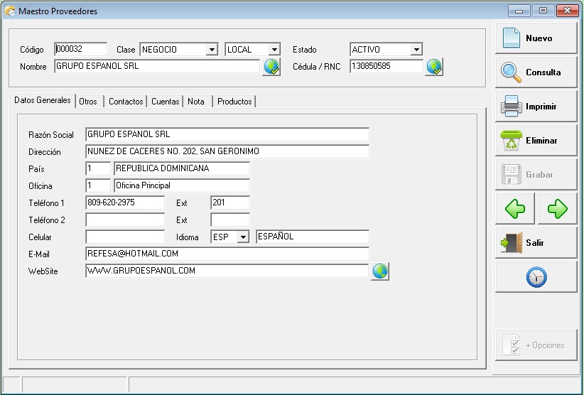584x395 pixels.
Task: Click globe icon next to Nombre field
Action: click(x=271, y=67)
